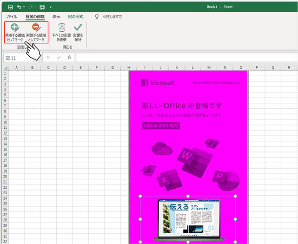Click 変更を保持 checkmark button
The width and height of the screenshot is (298, 244).
coord(78,33)
